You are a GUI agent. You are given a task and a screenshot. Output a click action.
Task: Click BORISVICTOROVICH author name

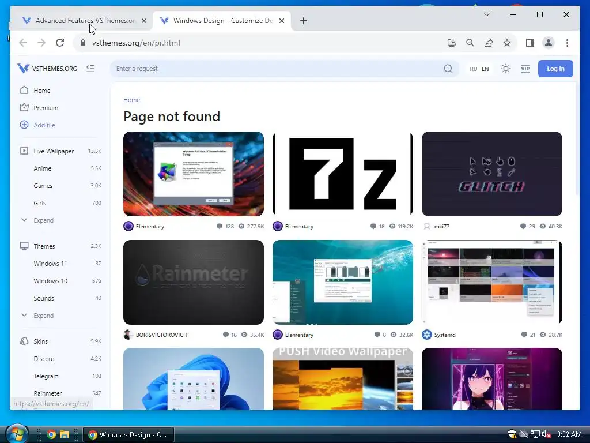click(161, 335)
